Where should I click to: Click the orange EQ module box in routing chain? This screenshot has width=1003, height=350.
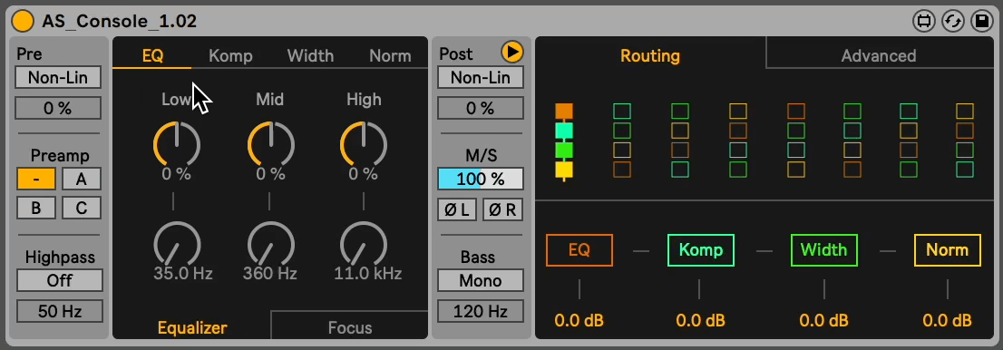point(579,250)
